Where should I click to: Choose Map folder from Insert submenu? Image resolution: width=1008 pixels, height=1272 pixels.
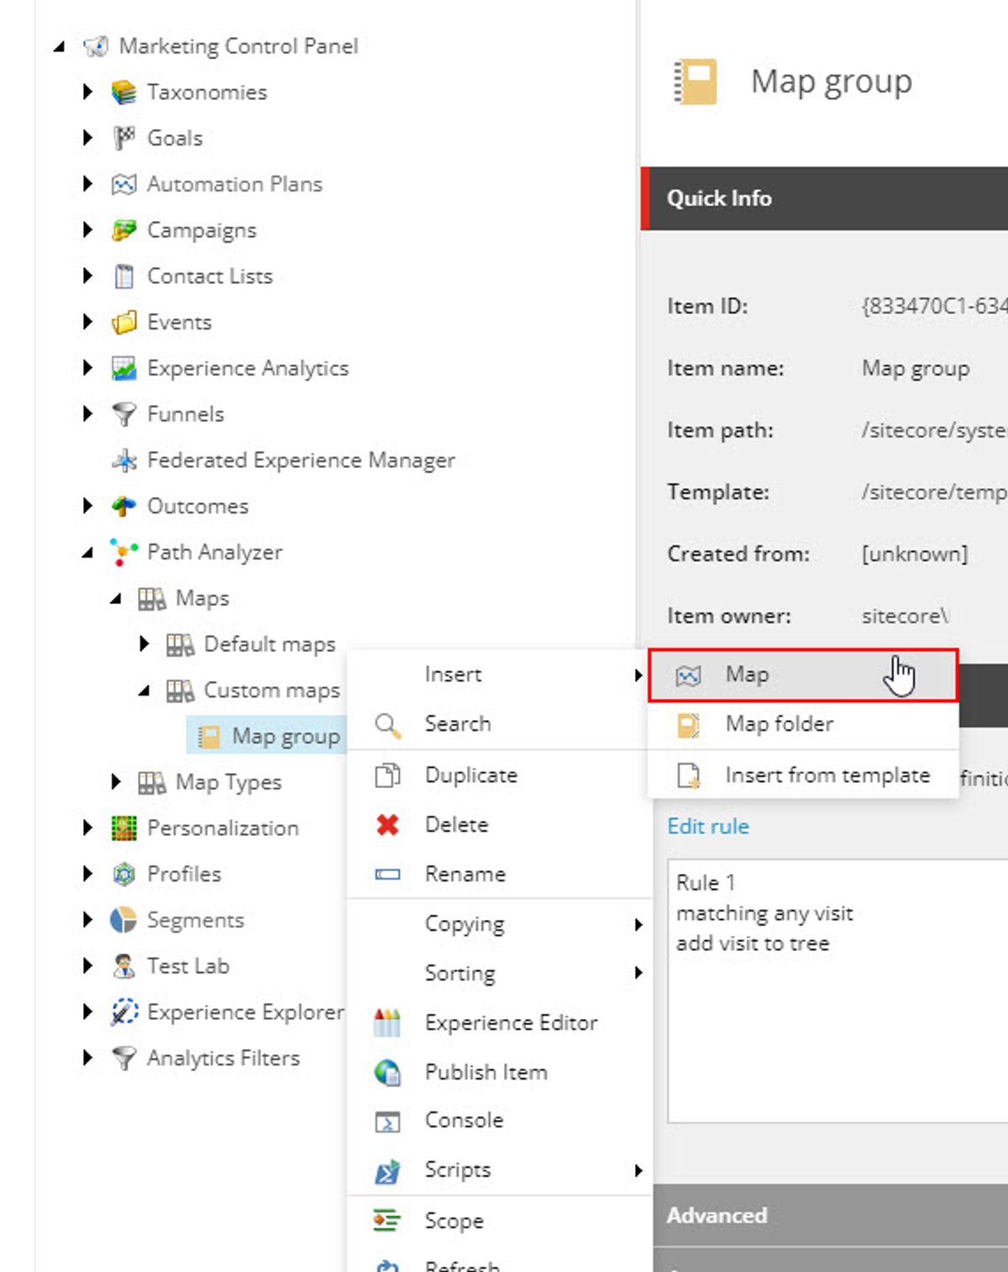[803, 724]
